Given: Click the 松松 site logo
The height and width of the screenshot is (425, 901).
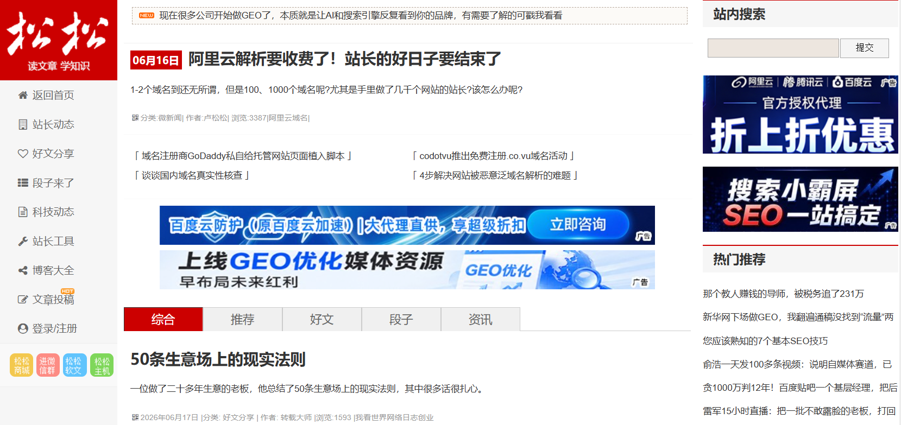Looking at the screenshot, I should click(x=59, y=40).
